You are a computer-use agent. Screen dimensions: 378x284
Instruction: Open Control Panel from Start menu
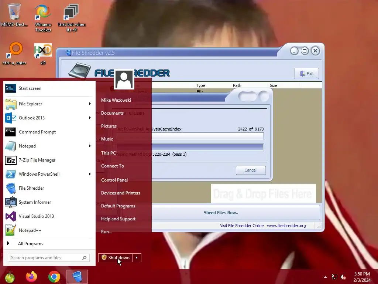[114, 180]
